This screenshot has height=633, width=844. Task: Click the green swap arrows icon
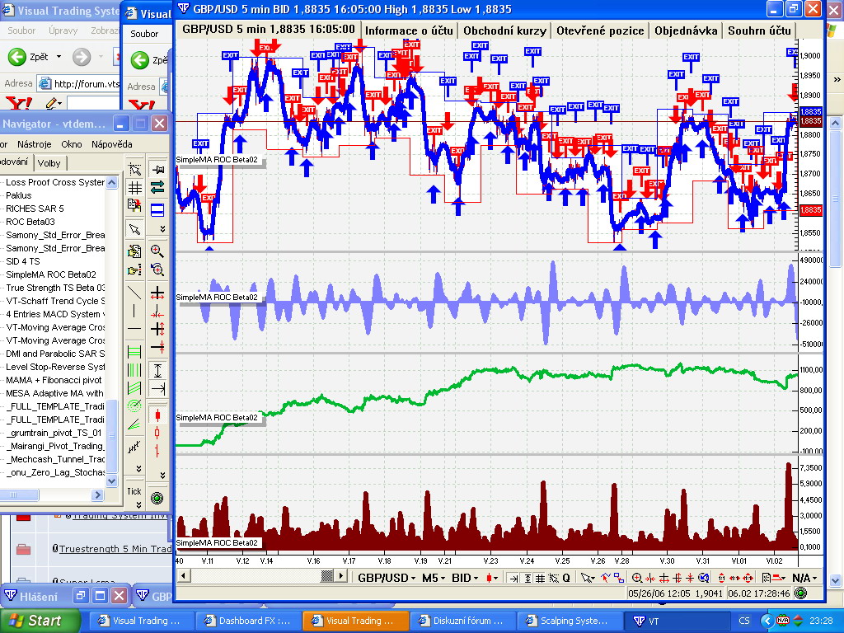pos(157,189)
